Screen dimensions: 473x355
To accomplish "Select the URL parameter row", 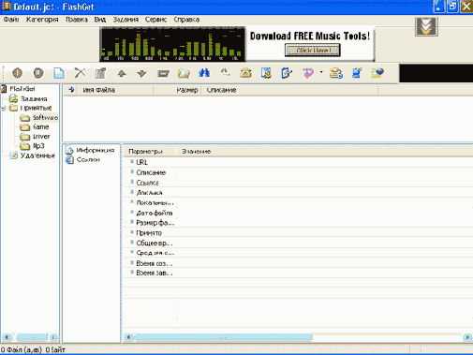I will click(298, 162).
